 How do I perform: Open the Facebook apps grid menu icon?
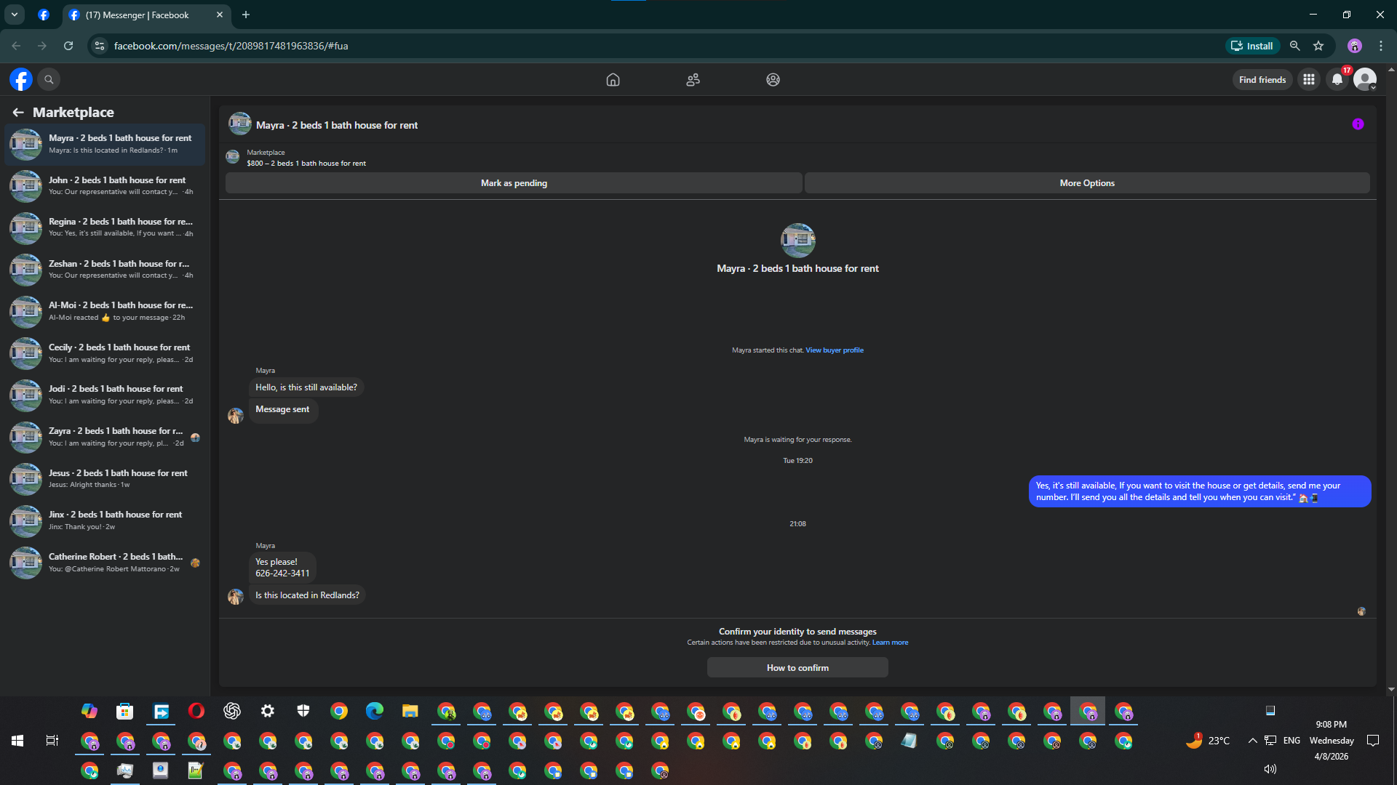[x=1309, y=80]
